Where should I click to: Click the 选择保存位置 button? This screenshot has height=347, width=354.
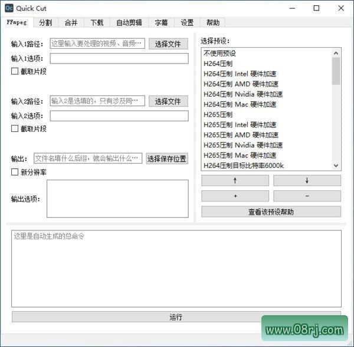pyautogui.click(x=167, y=158)
